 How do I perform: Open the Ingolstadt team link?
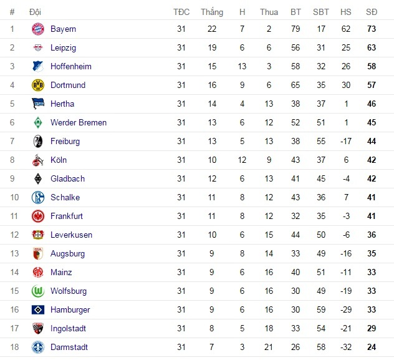(x=68, y=328)
